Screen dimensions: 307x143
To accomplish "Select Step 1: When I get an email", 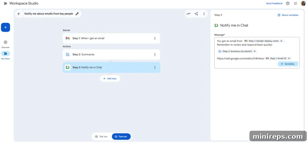I will (x=112, y=38).
